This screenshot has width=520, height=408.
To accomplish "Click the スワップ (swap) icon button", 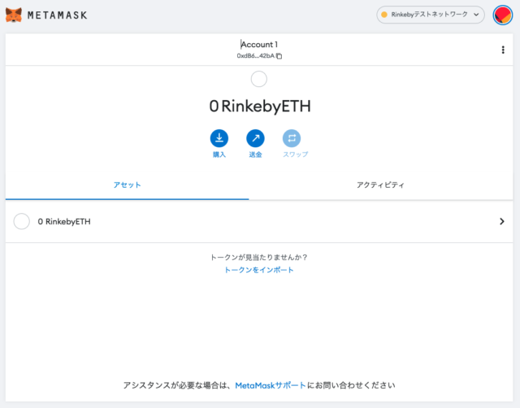I will tap(292, 138).
